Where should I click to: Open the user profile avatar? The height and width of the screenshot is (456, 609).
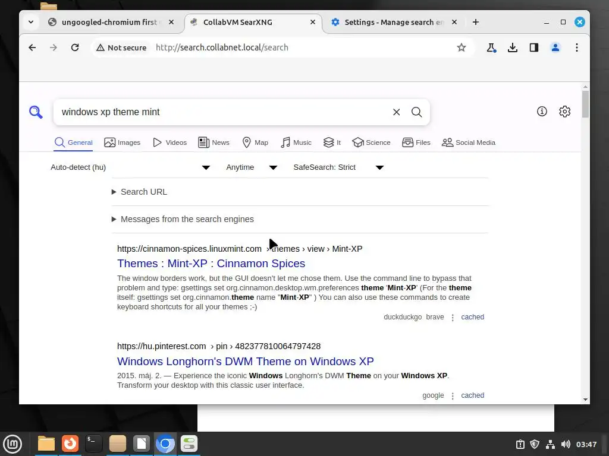tap(555, 47)
